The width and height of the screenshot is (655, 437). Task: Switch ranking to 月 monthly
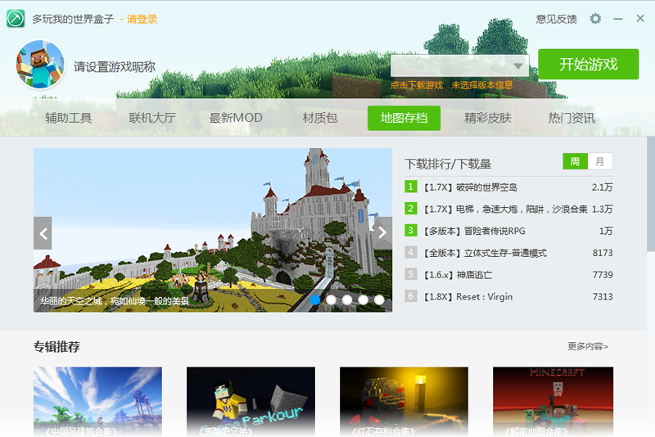(x=600, y=161)
